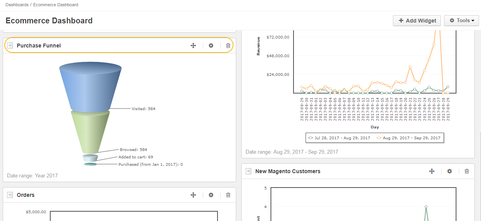Click the $48,000.00 revenue axis label
Image resolution: width=481 pixels, height=221 pixels.
coord(278,56)
